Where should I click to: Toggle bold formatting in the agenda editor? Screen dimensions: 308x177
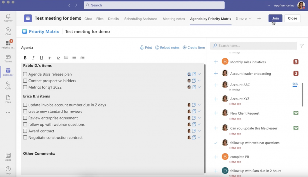coord(25,58)
